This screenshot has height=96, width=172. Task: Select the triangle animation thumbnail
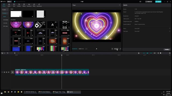tap(53, 25)
